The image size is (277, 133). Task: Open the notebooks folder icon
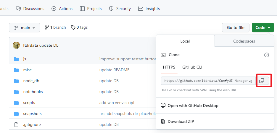tap(16, 92)
